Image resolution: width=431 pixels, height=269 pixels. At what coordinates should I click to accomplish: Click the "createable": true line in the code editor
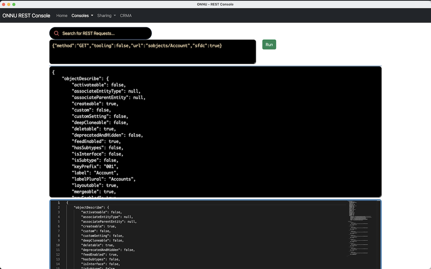coord(99,226)
